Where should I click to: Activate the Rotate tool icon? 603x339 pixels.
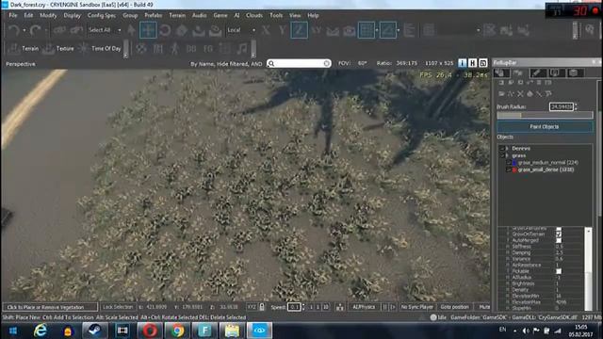(x=165, y=30)
